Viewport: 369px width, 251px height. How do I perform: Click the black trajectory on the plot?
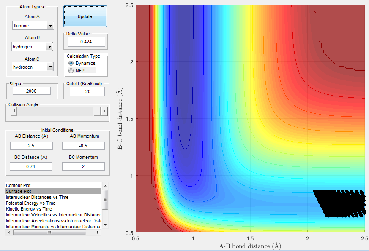tap(340, 203)
